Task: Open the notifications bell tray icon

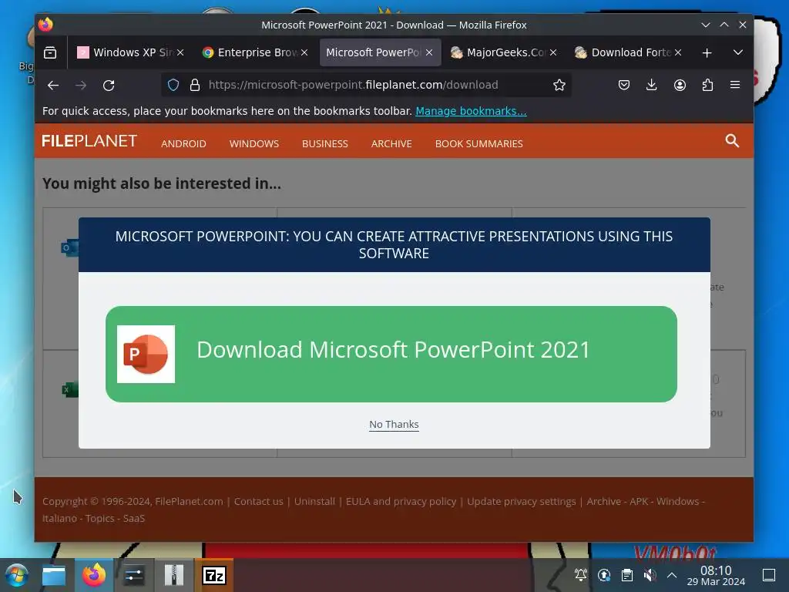Action: (581, 574)
